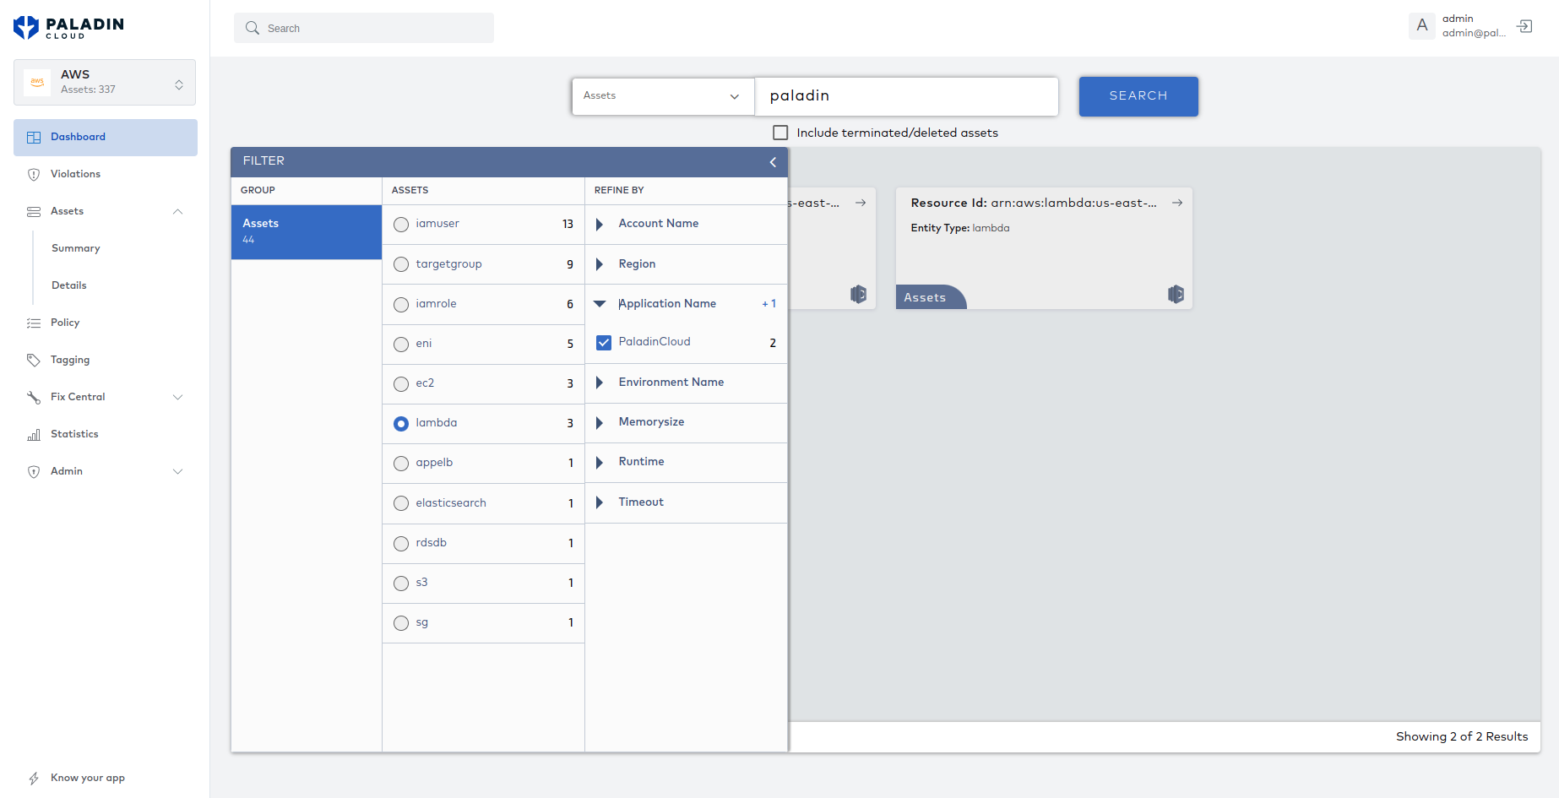Click the Statistics bar chart icon
1559x798 pixels.
[x=34, y=435]
